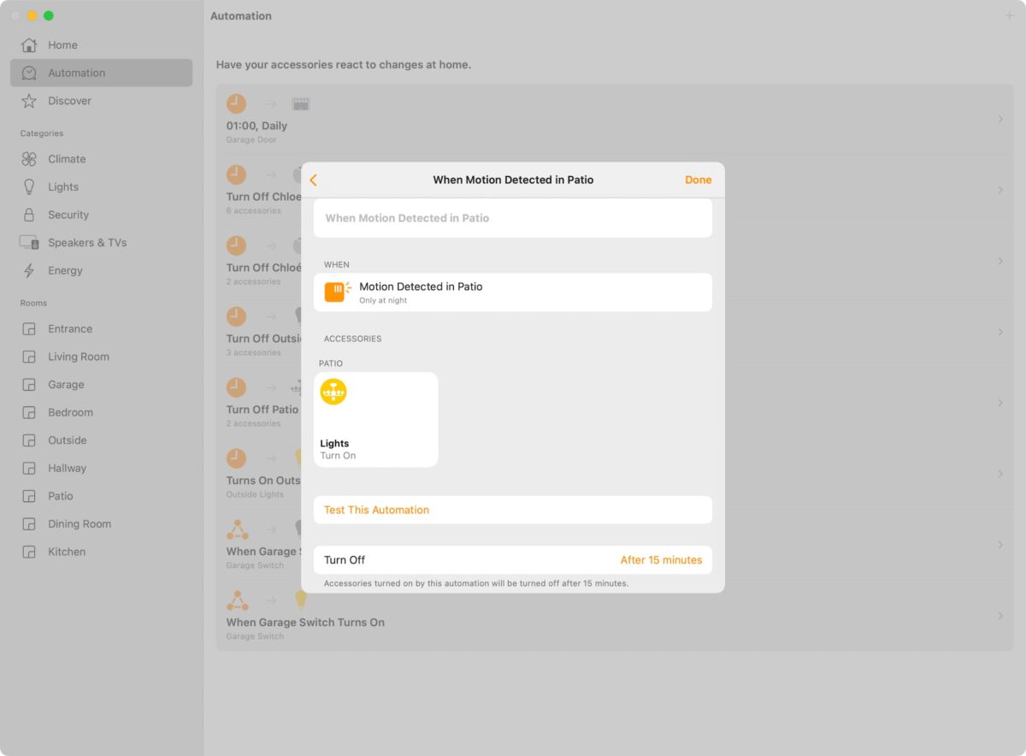Screen dimensions: 1026x756
Task: Open When Garage Switch Turns On automation
Action: click(x=615, y=616)
